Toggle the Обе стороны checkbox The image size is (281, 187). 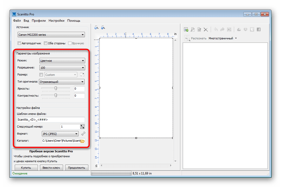[x=46, y=43]
